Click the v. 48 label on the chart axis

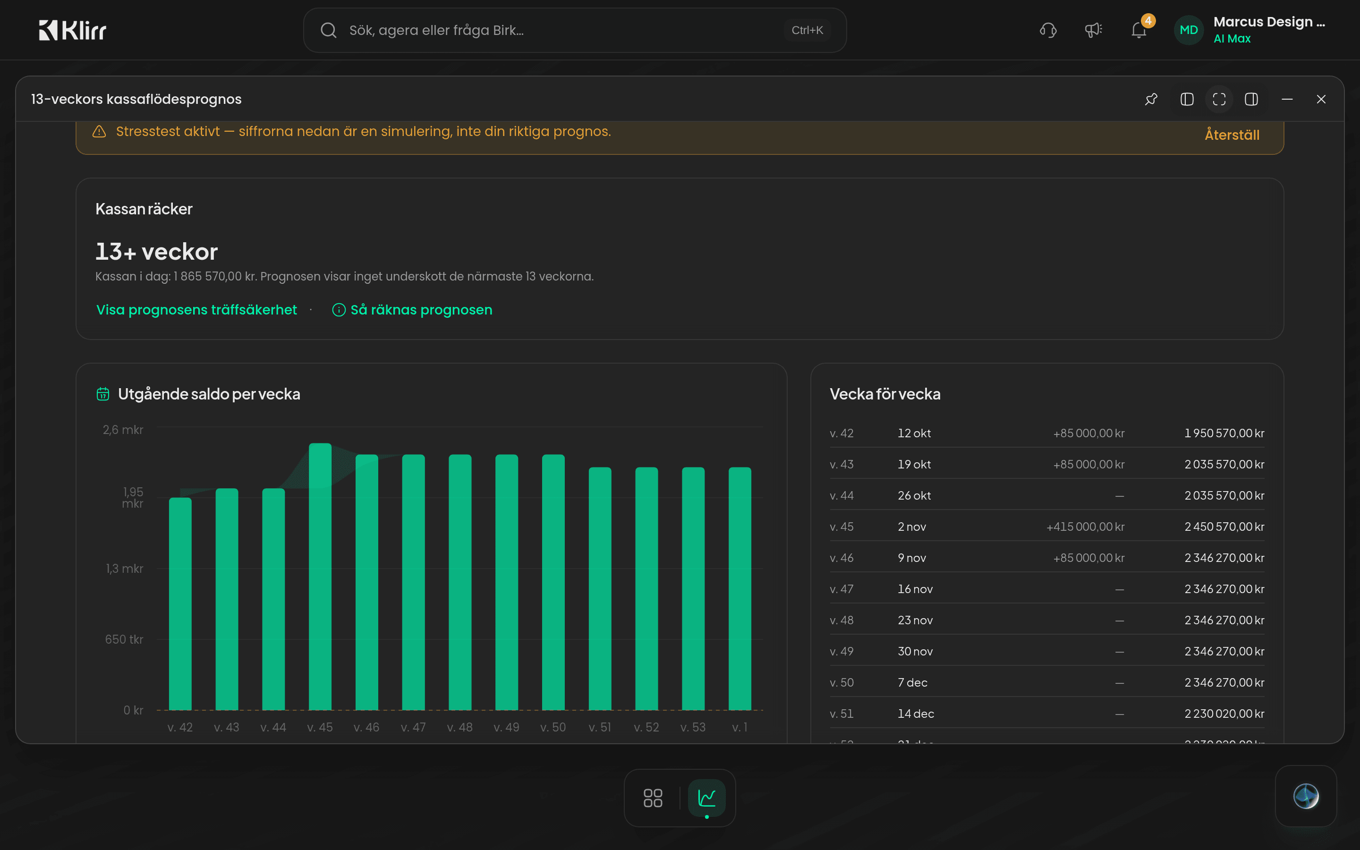click(459, 727)
